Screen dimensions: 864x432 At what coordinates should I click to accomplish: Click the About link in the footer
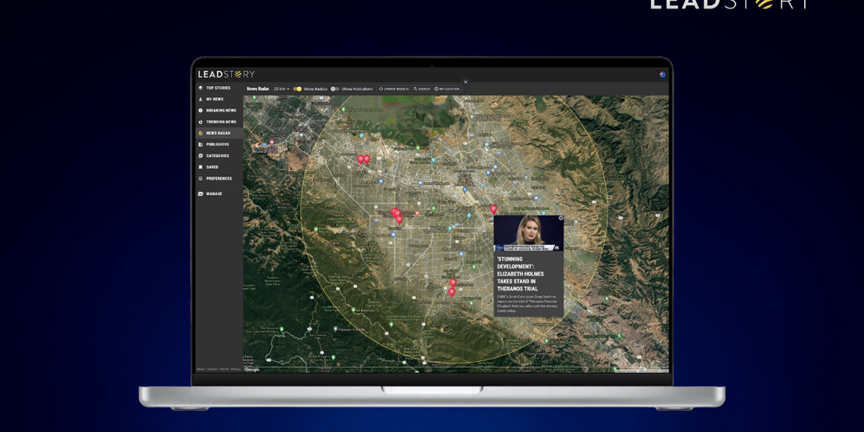coord(201,370)
